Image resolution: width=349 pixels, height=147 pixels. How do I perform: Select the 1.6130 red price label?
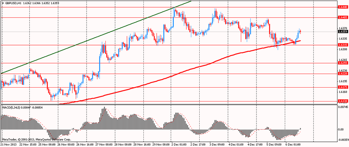tap(342, 101)
